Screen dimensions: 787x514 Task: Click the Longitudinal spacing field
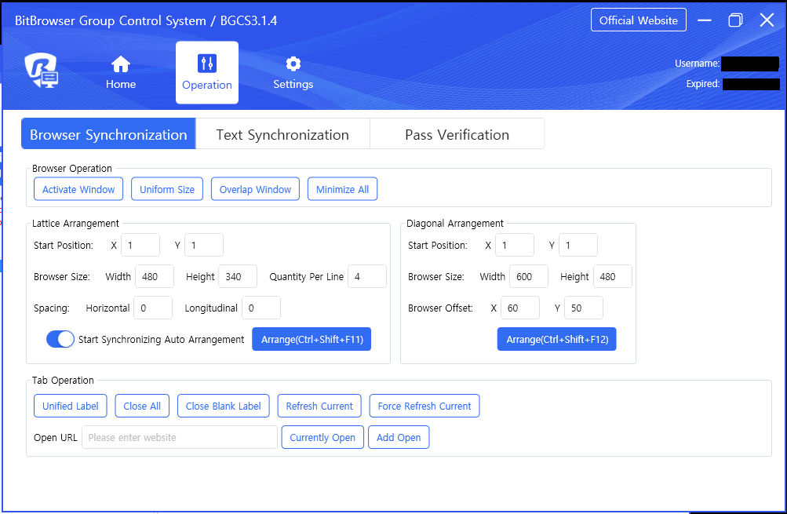261,308
